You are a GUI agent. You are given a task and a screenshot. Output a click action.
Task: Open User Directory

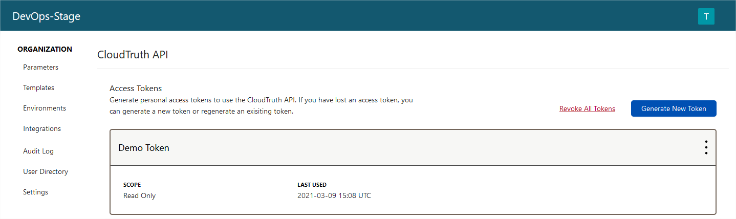[x=46, y=171]
